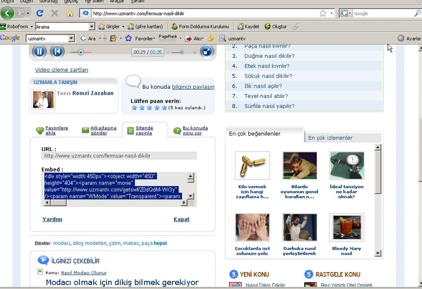This screenshot has height=289, width=422.
Task: Expand Favoriler dropdown arrow in Google toolbar
Action: (154, 39)
